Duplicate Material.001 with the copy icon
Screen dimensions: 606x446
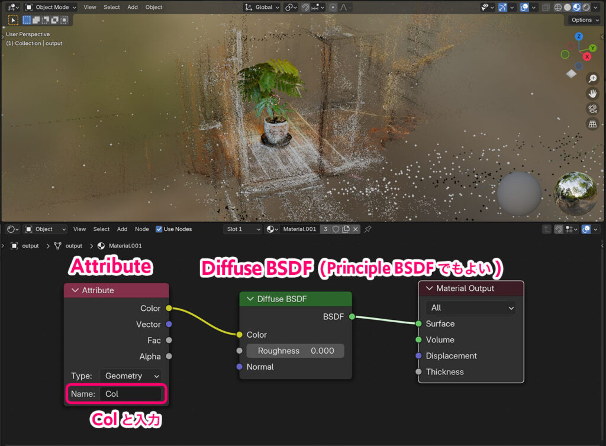pyautogui.click(x=345, y=229)
